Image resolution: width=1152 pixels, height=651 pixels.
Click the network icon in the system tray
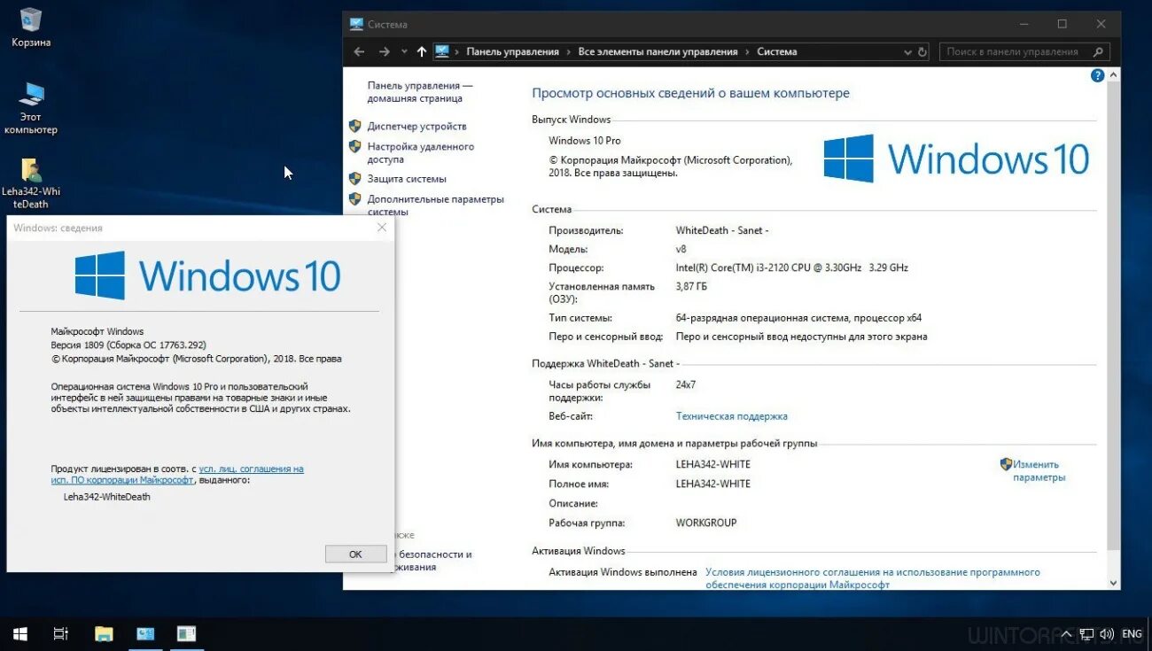tap(1086, 633)
